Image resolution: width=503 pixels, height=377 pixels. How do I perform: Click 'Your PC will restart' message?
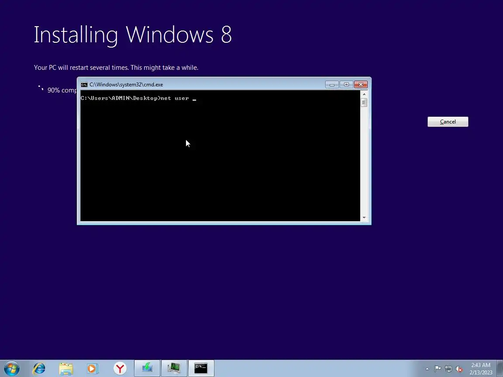coord(116,68)
